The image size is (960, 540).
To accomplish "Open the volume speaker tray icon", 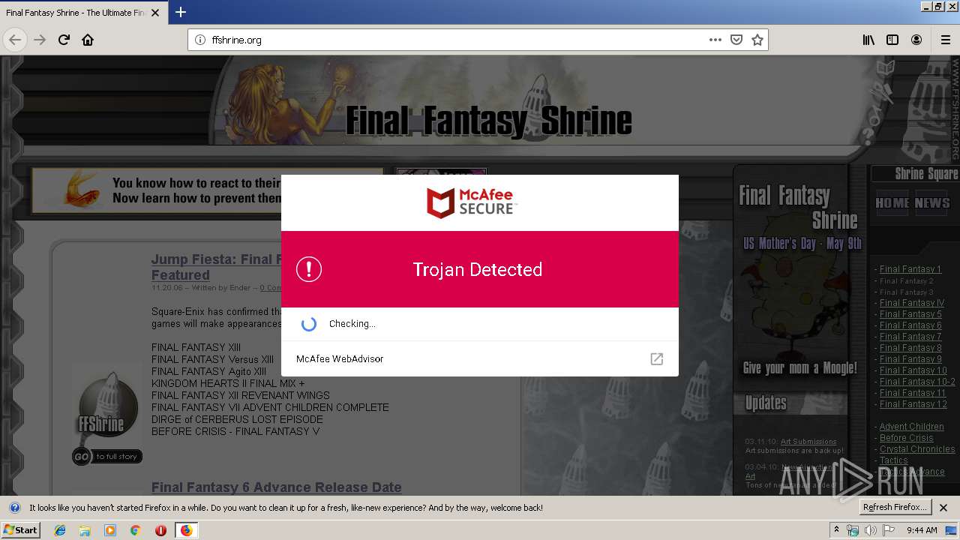I will pos(870,530).
